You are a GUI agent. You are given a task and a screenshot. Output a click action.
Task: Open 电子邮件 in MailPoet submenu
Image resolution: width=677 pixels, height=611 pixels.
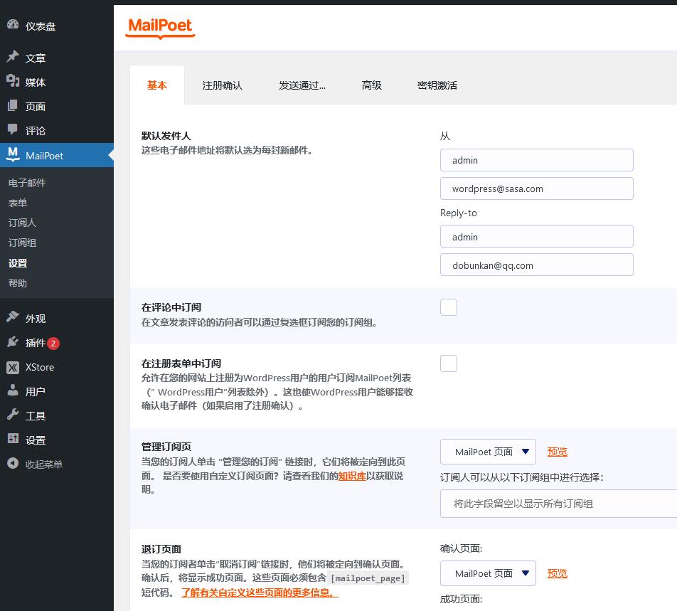click(27, 183)
